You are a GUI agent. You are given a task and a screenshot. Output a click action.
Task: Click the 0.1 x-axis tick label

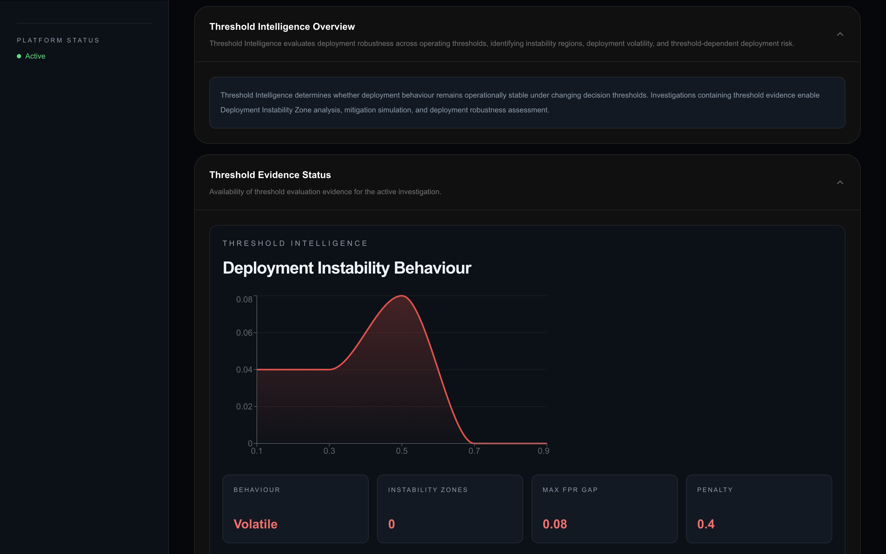pyautogui.click(x=257, y=451)
